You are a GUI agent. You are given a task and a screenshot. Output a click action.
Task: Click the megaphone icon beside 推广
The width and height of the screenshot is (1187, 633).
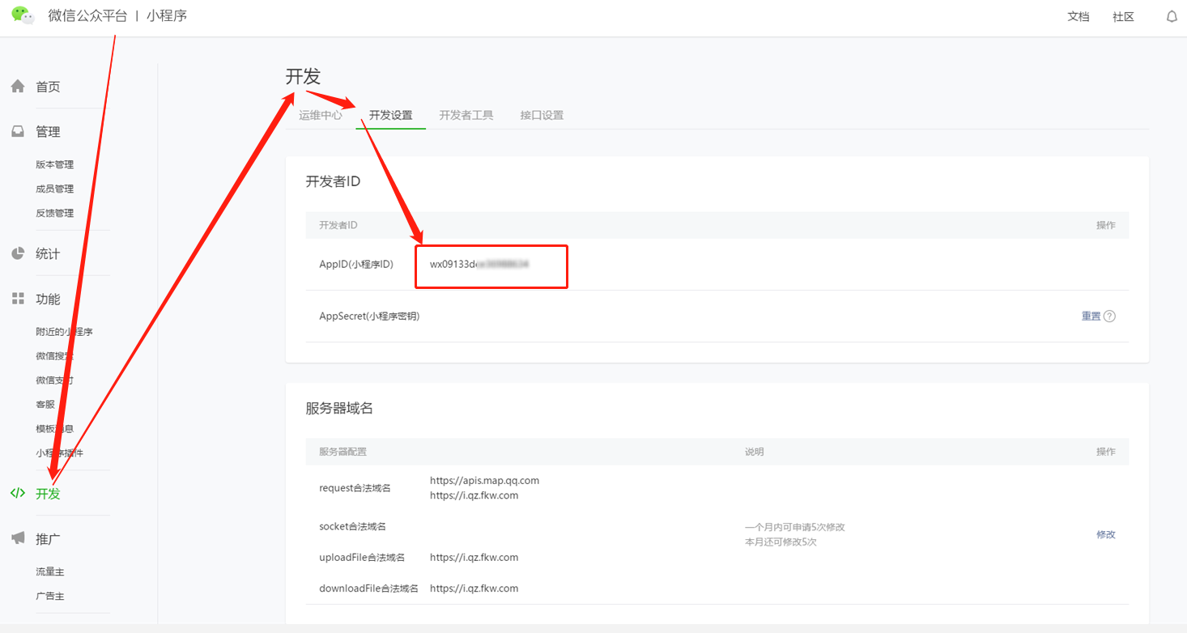tap(18, 538)
